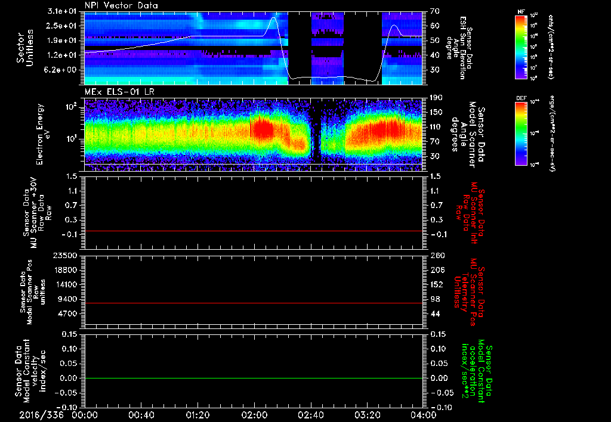Click the "MU Scanner +30V Raw Data" axis title
The image size is (611, 422).
[x=37, y=213]
